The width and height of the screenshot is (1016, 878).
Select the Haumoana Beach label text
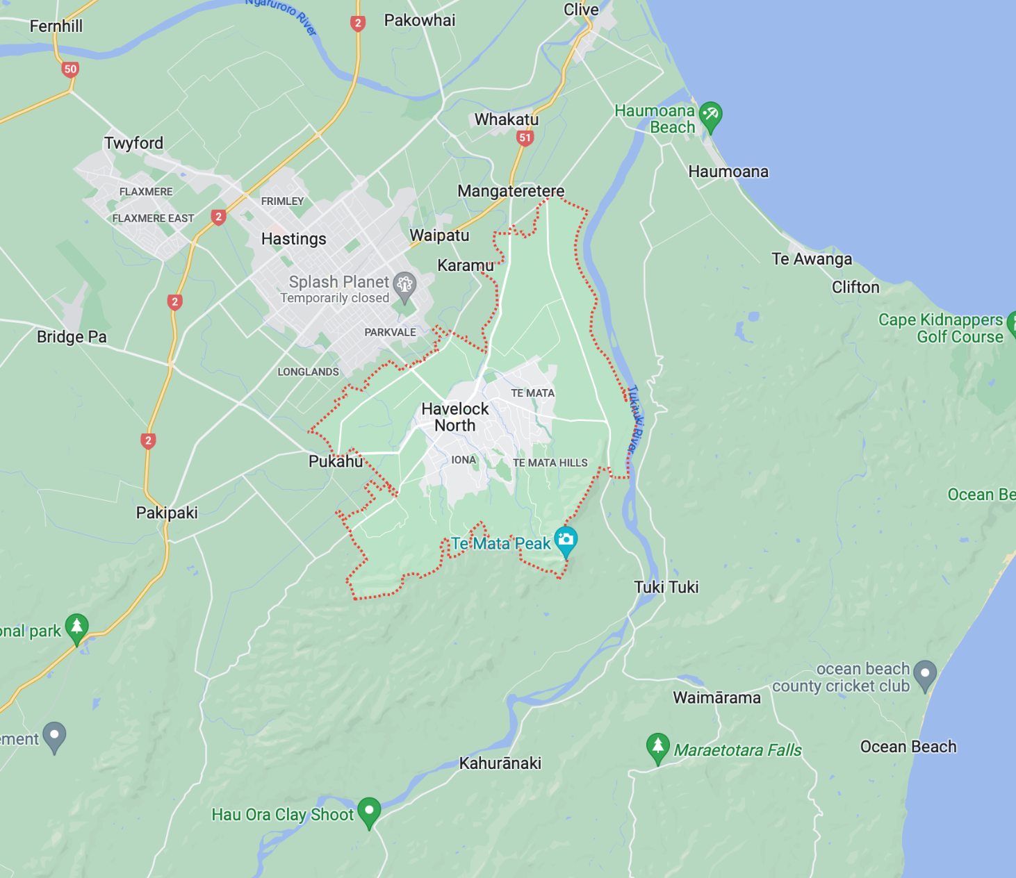click(655, 119)
